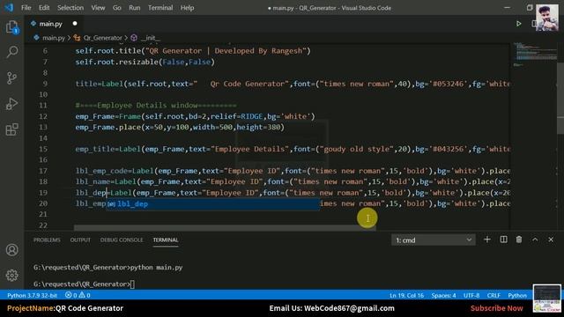
Task: Open the Run menu
Action: 135,8
